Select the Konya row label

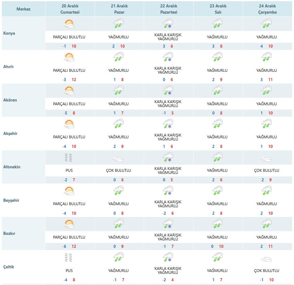pyautogui.click(x=9, y=33)
